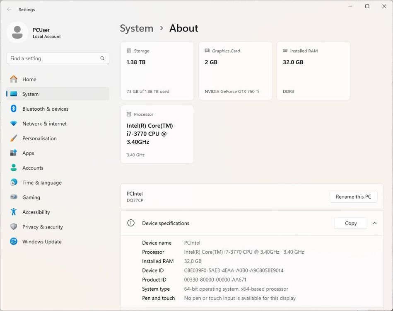Screen dimensions: 393x311
Task: Click the Windows Update sync icon
Action: tap(14, 241)
